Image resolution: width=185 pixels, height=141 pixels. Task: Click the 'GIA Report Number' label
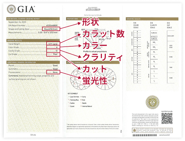(17, 26)
